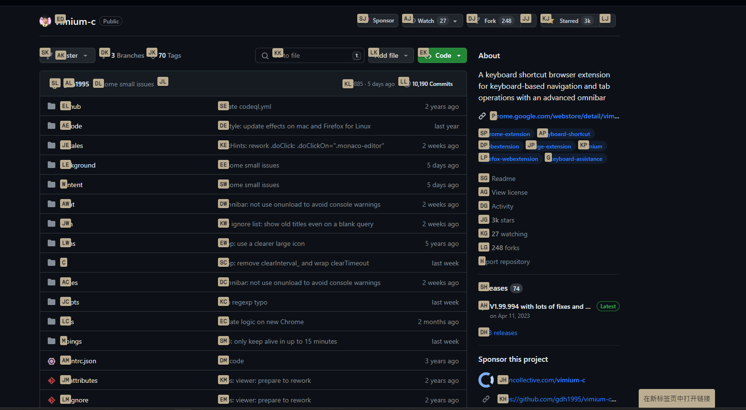The height and width of the screenshot is (410, 746).
Task: Open the Watch notifications dropdown arrow
Action: [x=455, y=21]
